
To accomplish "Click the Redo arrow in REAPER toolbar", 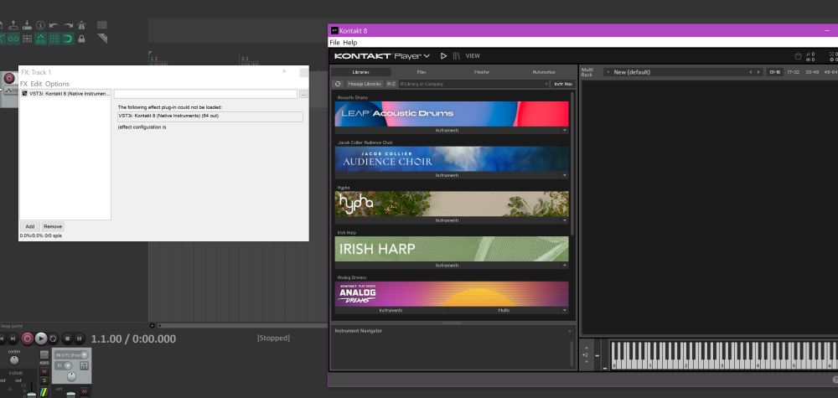I will [68, 25].
